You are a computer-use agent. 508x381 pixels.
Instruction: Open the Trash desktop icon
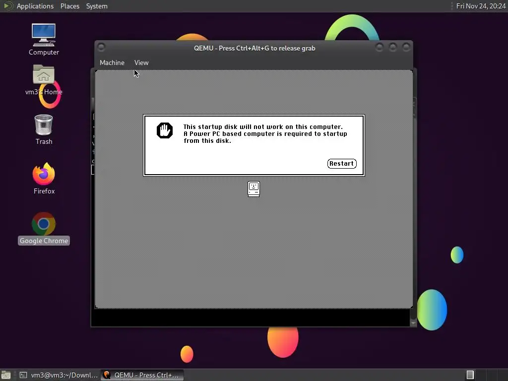(x=44, y=129)
